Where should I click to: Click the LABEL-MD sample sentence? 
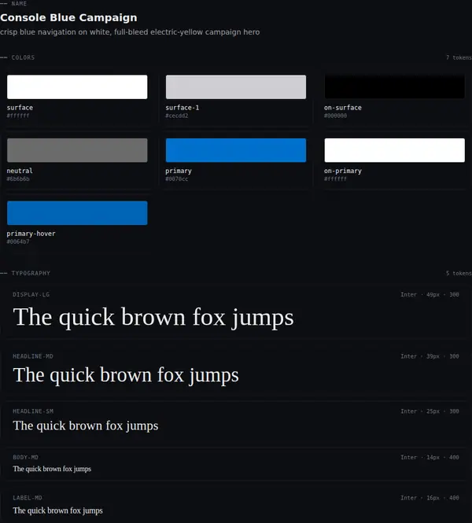[x=57, y=510]
